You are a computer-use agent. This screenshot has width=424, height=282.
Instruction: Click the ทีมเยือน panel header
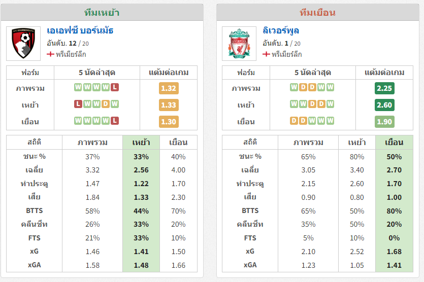(318, 12)
